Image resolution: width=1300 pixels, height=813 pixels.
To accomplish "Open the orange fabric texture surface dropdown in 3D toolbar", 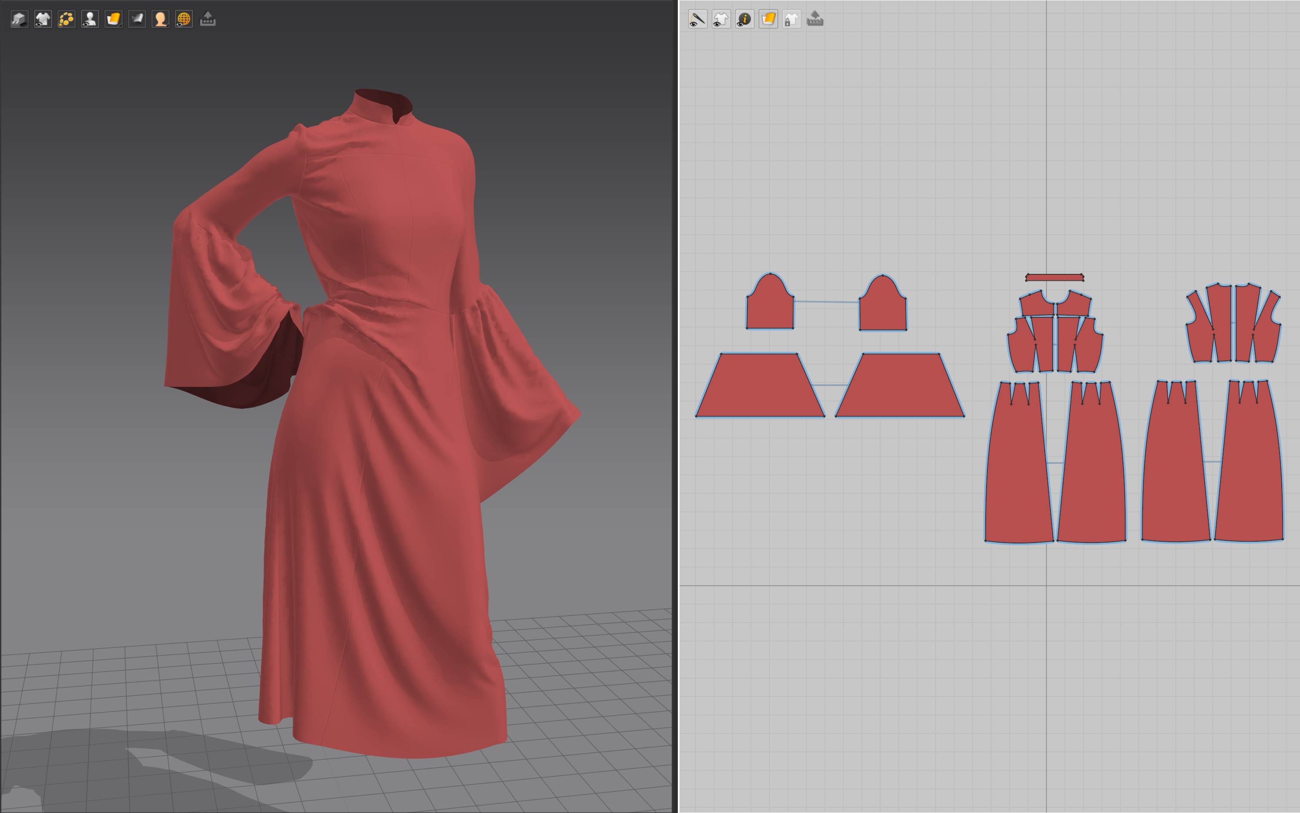I will [113, 20].
